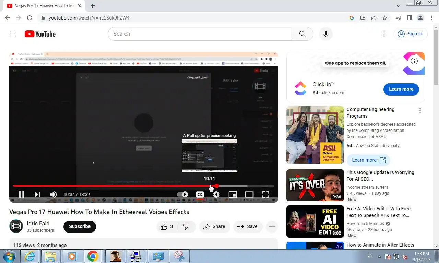Share this page from the address bar
This screenshot has height=263, width=439.
[374, 18]
